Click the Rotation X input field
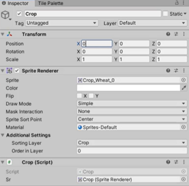Image resolution: width=189 pixels, height=186 pixels. 97,51
